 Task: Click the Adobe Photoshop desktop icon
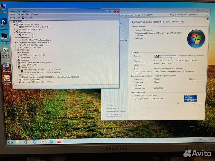pyautogui.click(x=4, y=24)
